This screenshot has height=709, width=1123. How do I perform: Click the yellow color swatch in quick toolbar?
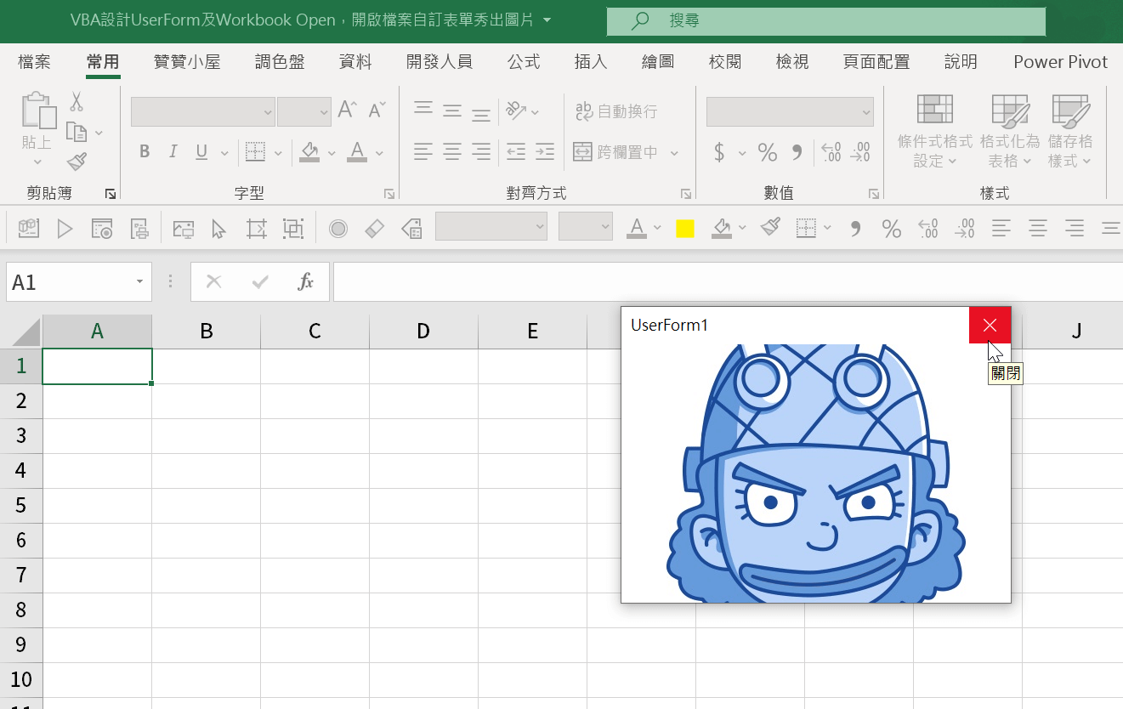(x=684, y=228)
